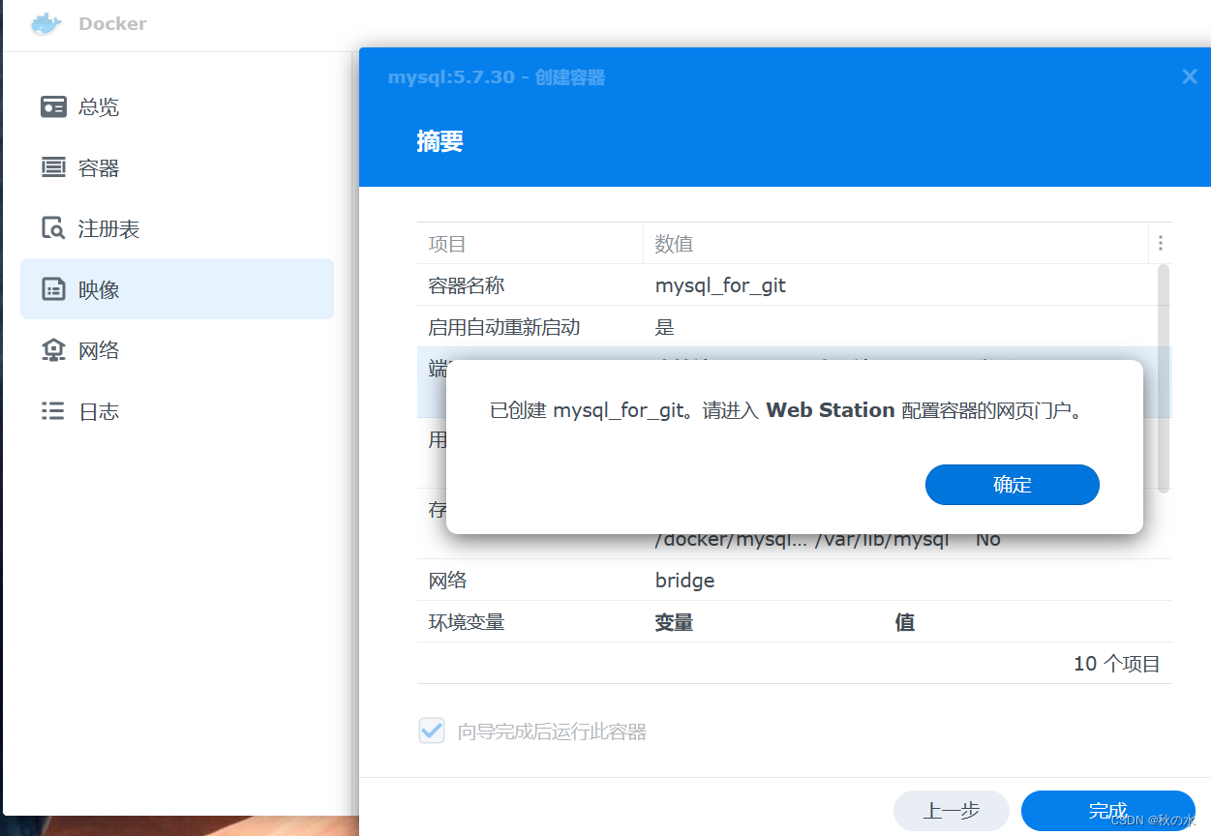The image size is (1211, 836).
Task: Click the 完成 finish button
Action: [1107, 811]
